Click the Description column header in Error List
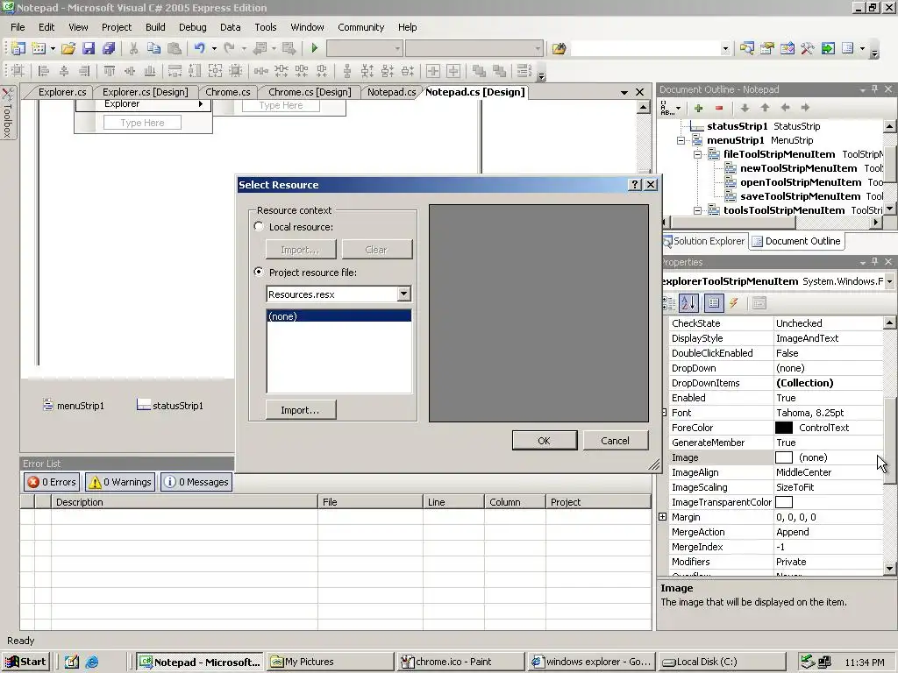Image resolution: width=898 pixels, height=673 pixels. [184, 502]
